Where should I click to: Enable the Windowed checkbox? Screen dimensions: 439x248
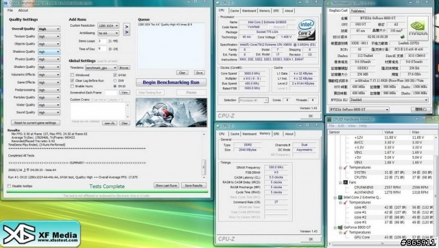point(72,75)
